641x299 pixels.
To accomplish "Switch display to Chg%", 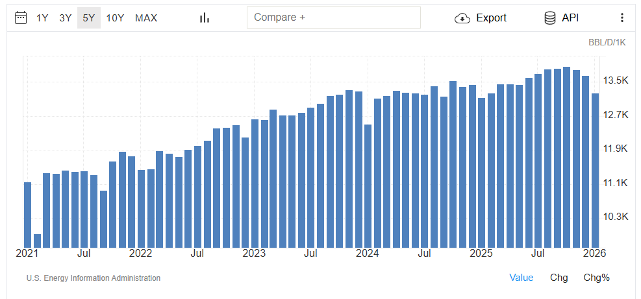I will pos(596,278).
